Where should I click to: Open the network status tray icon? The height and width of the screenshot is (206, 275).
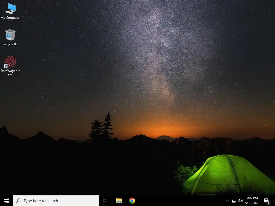pyautogui.click(x=234, y=201)
